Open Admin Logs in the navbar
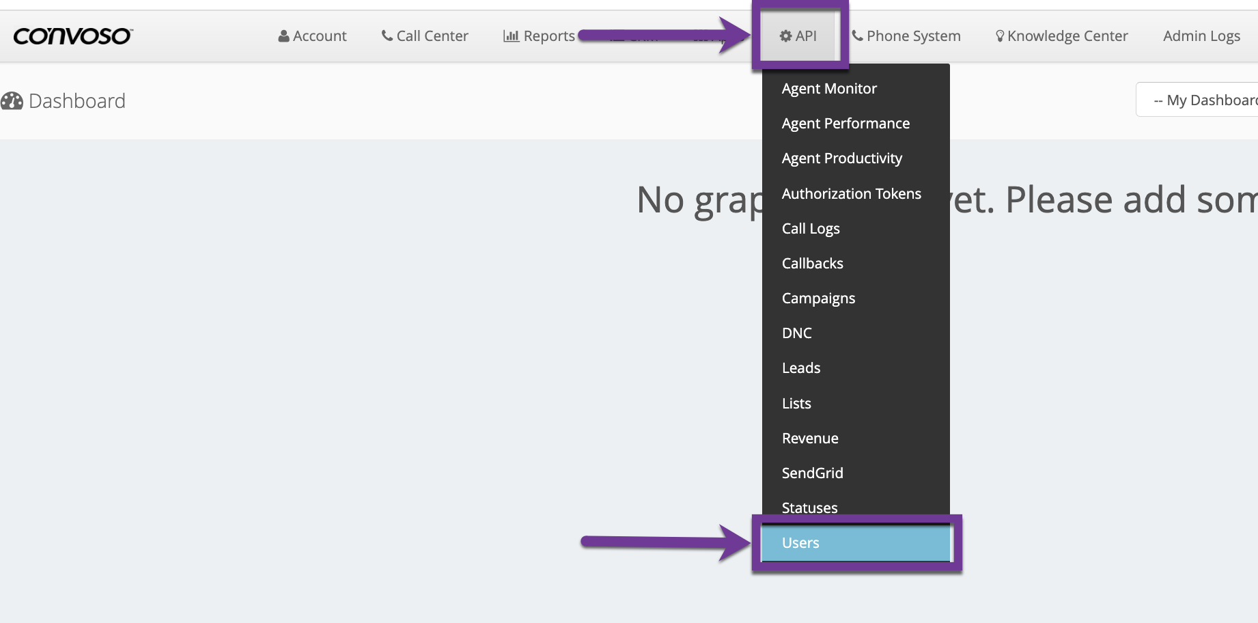Image resolution: width=1258 pixels, height=623 pixels. (1201, 36)
